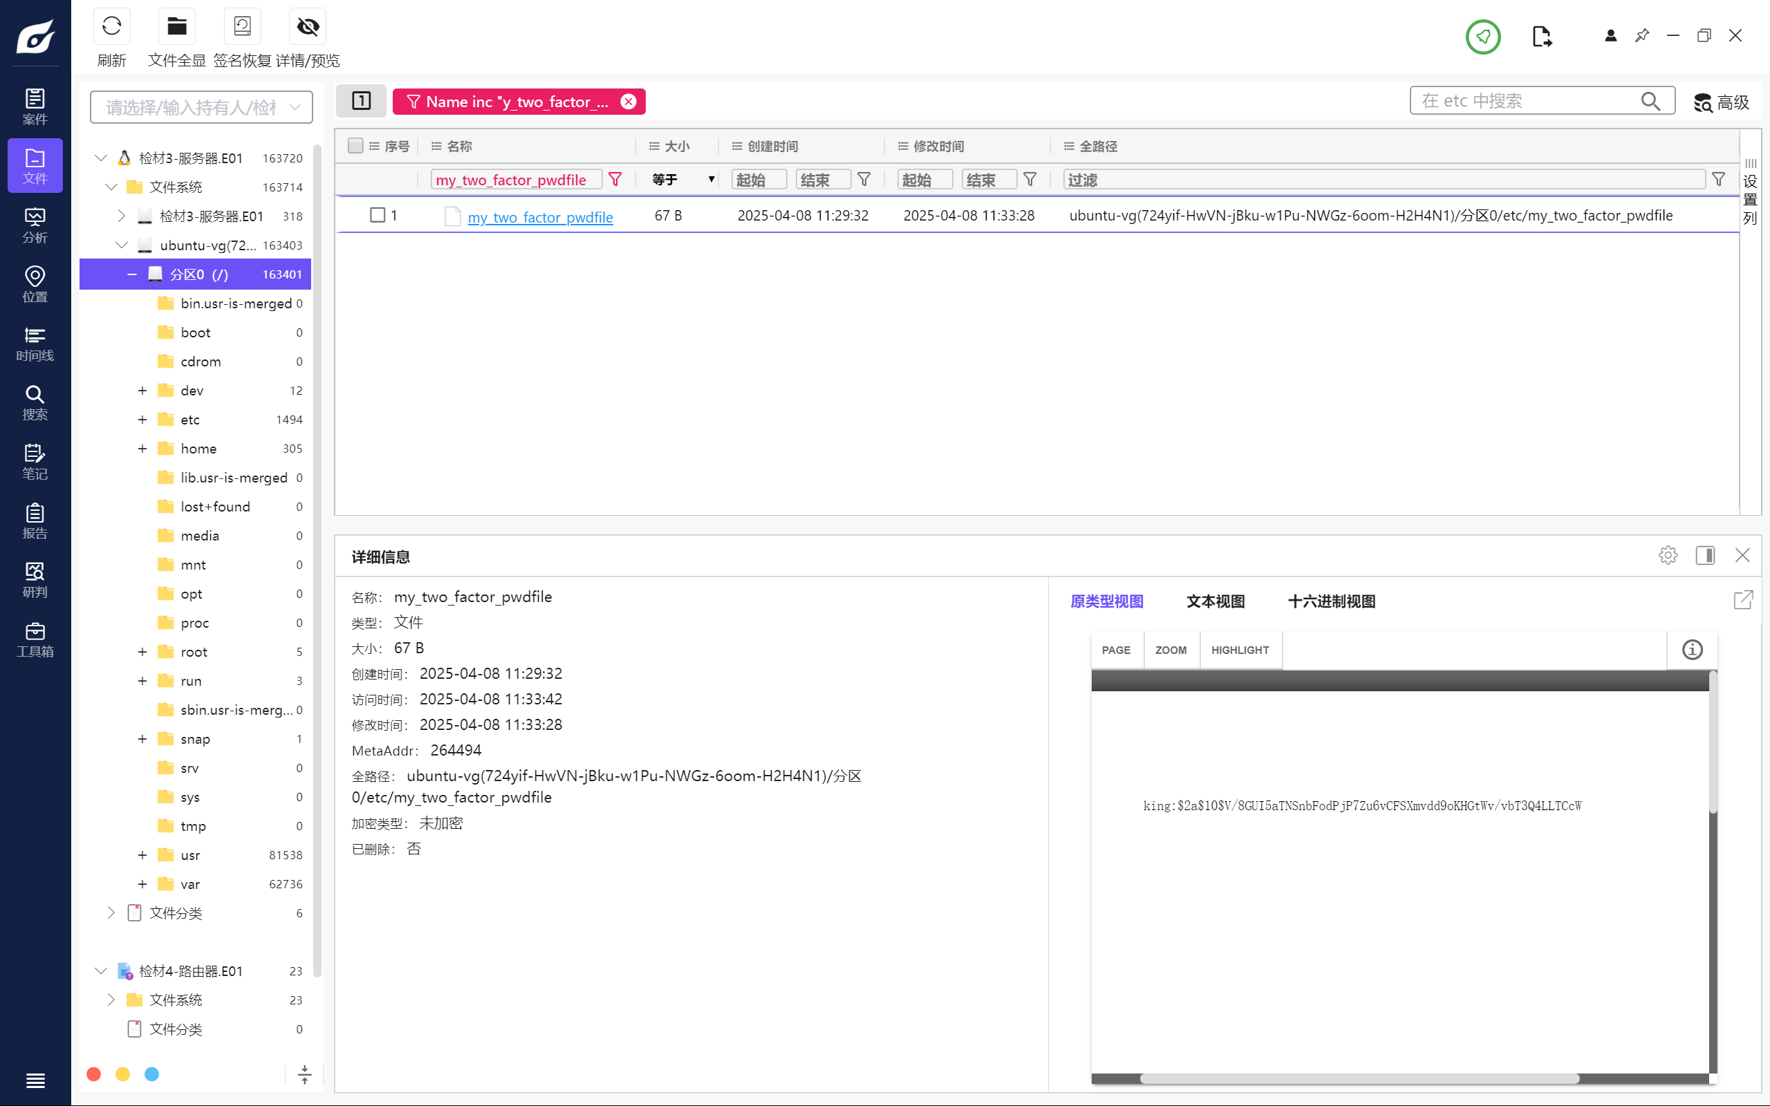
Task: Toggle the detail panel layout icon
Action: (1706, 555)
